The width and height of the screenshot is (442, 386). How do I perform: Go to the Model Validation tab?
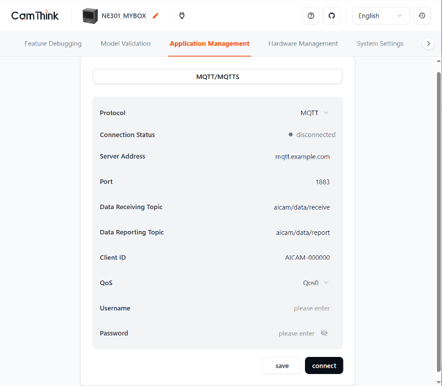126,44
